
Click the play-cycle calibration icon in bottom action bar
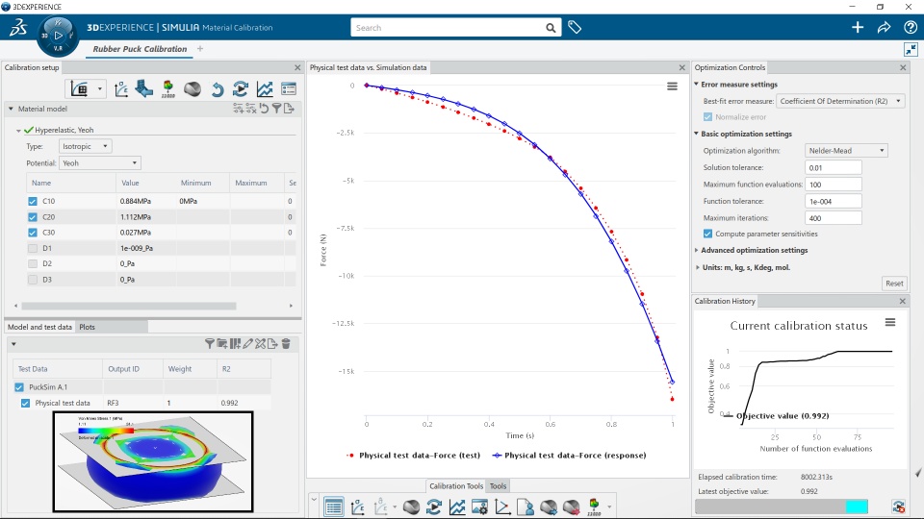(434, 507)
